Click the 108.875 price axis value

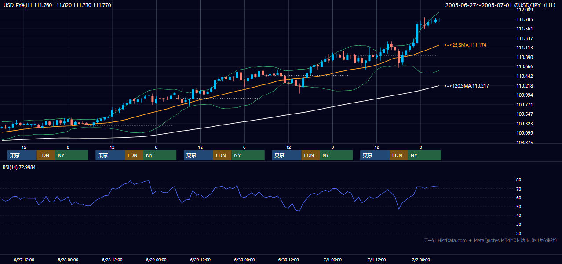point(525,143)
